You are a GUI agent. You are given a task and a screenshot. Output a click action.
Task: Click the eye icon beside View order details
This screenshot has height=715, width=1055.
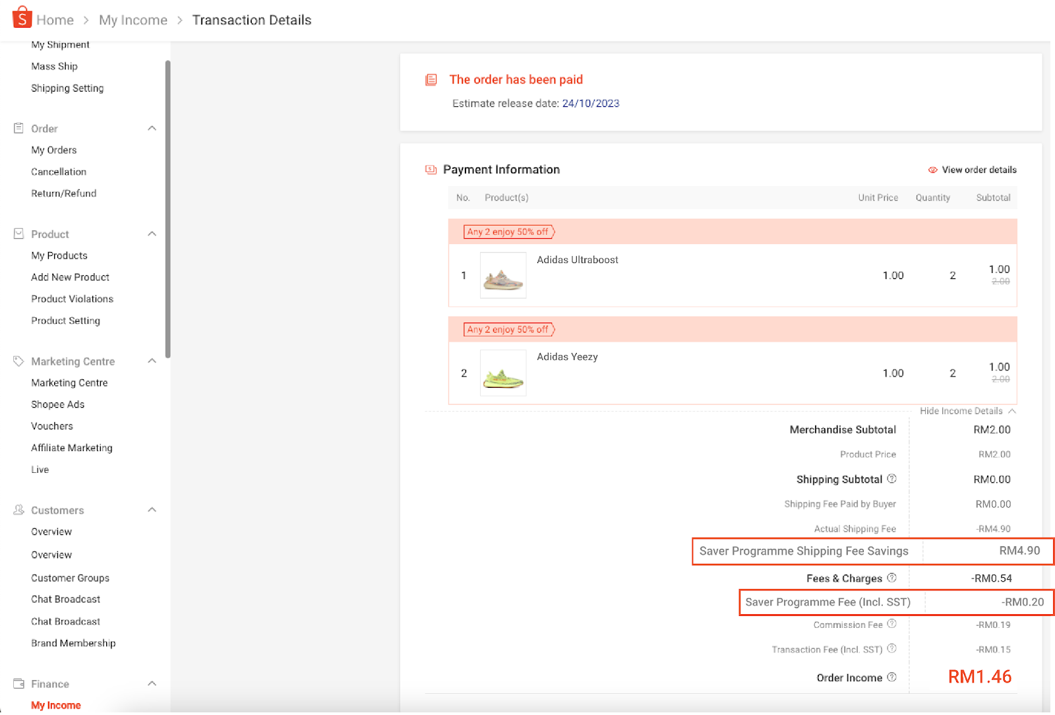[932, 170]
